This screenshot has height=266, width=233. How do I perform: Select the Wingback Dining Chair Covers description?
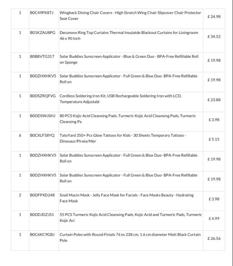pos(130,16)
